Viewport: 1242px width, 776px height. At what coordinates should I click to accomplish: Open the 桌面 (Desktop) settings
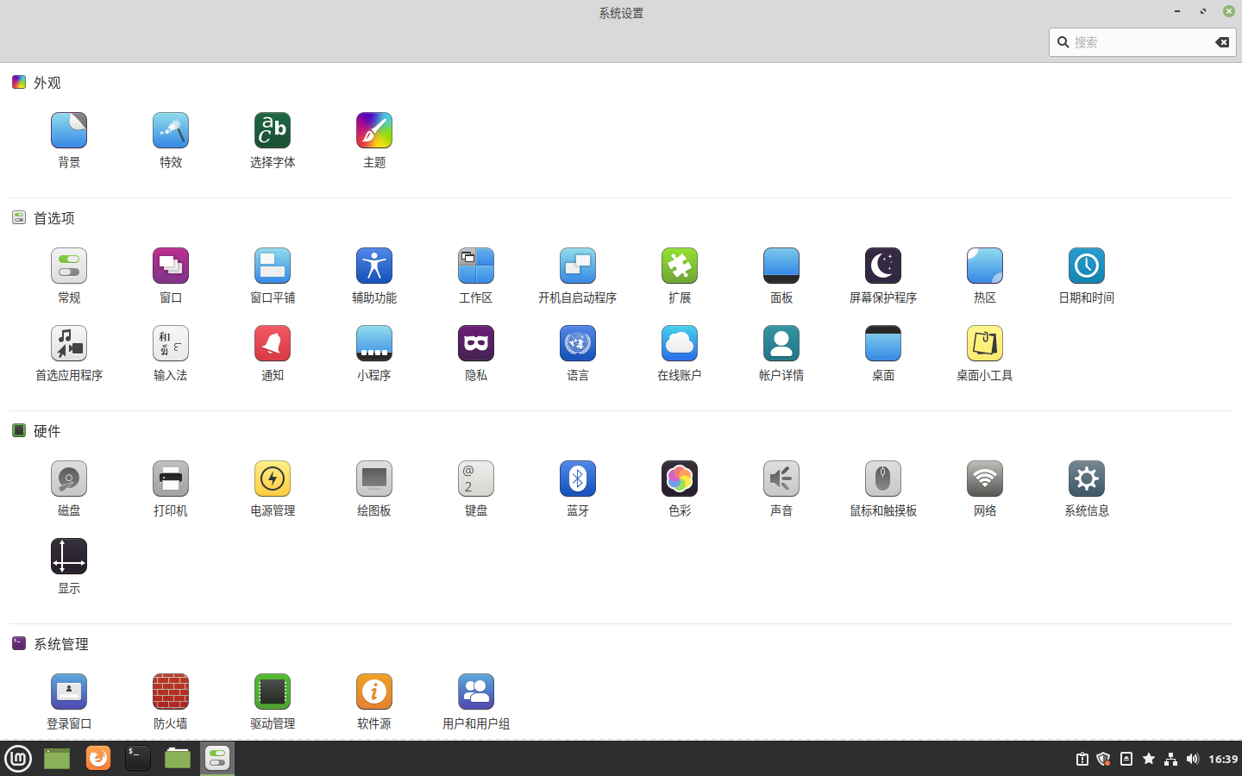click(883, 354)
